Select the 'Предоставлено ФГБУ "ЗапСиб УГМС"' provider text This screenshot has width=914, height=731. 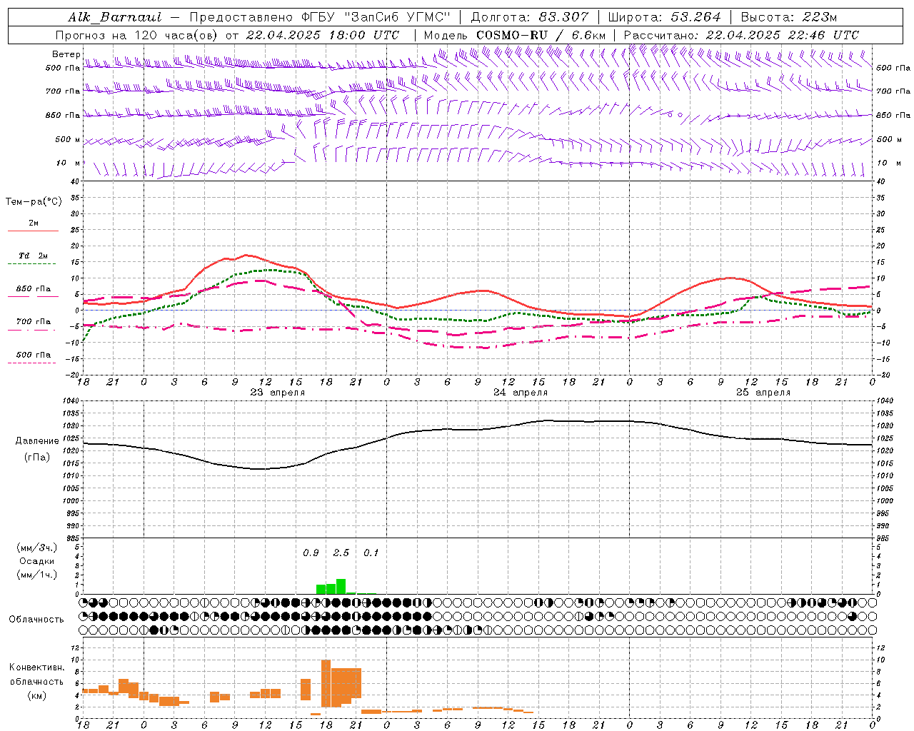pyautogui.click(x=321, y=17)
